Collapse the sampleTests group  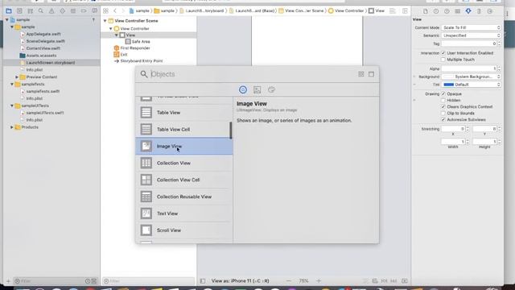point(12,84)
